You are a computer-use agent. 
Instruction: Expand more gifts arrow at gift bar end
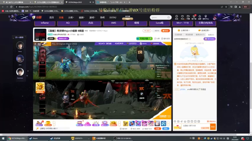(168, 123)
